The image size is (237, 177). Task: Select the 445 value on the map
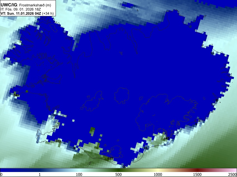point(166,138)
